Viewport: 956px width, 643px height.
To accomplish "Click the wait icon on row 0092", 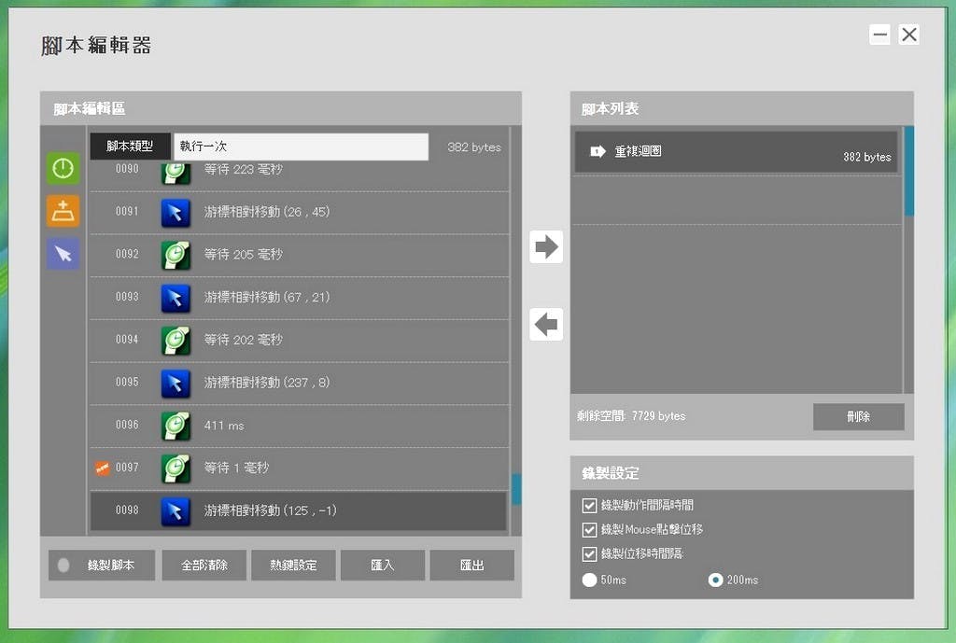I will [x=176, y=256].
